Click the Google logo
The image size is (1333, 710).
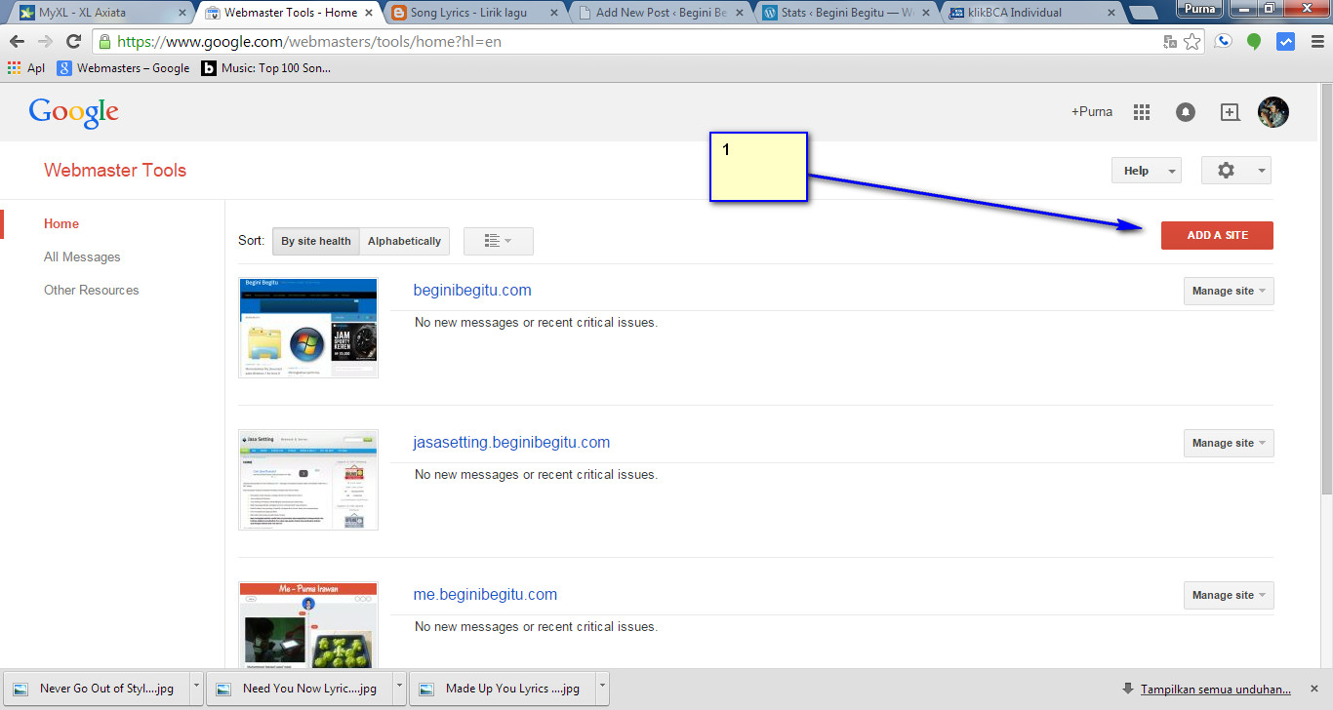tap(74, 113)
